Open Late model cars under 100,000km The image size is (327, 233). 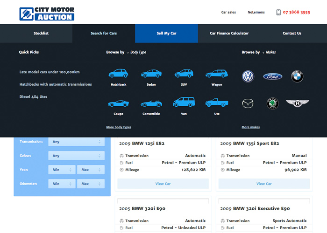point(50,72)
